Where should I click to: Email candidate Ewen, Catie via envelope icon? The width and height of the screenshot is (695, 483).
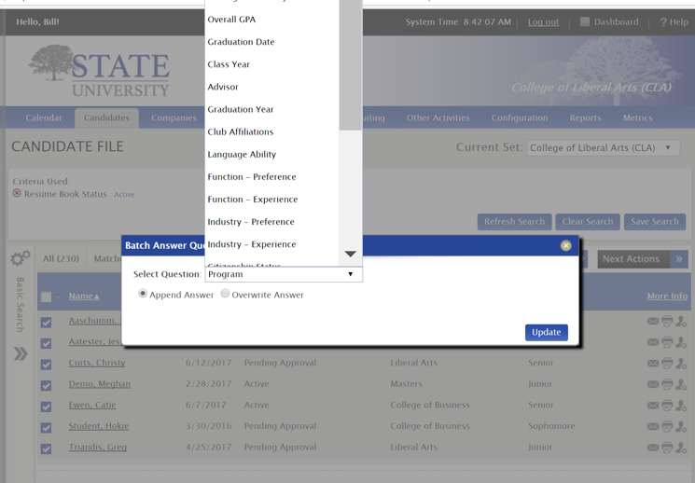[x=652, y=405]
